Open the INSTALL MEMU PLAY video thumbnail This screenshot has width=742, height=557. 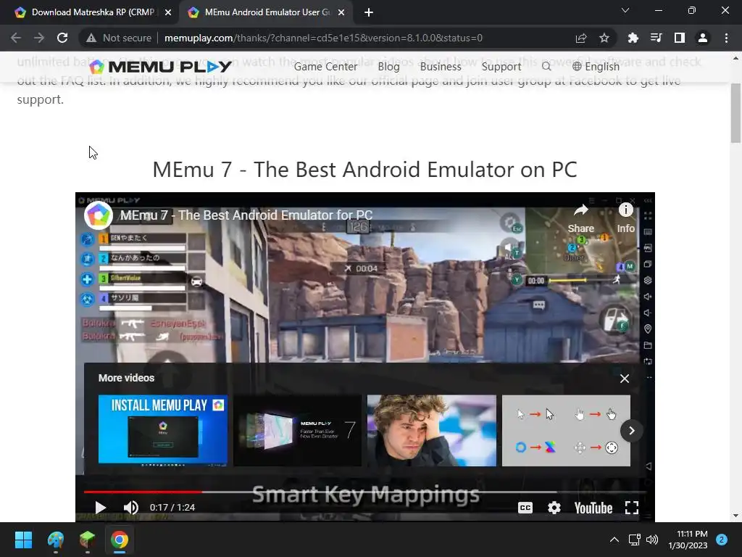click(x=163, y=430)
